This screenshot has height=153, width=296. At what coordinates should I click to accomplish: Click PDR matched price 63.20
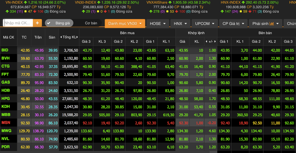(184, 147)
